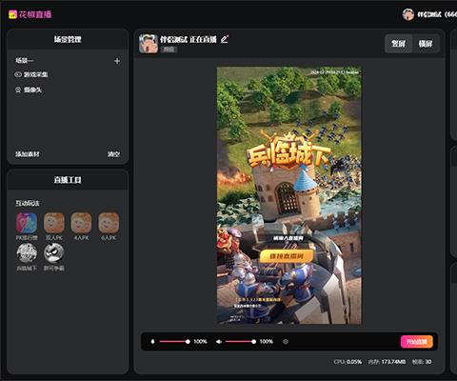Image resolution: width=457 pixels, height=381 pixels.
Task: Click the frame rate 30 status text
Action: tap(422, 362)
